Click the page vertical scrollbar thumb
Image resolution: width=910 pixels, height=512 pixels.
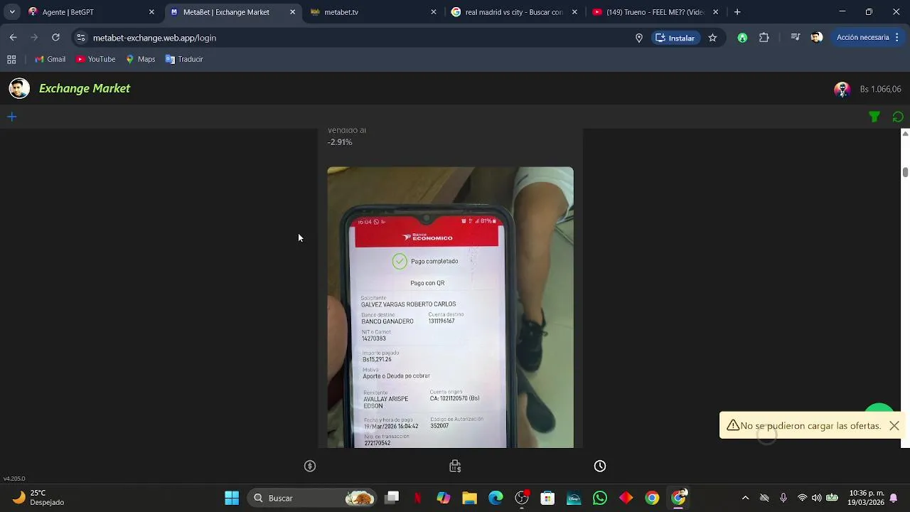[905, 172]
